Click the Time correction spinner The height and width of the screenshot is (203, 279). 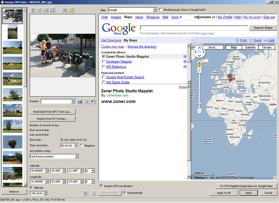point(76,145)
